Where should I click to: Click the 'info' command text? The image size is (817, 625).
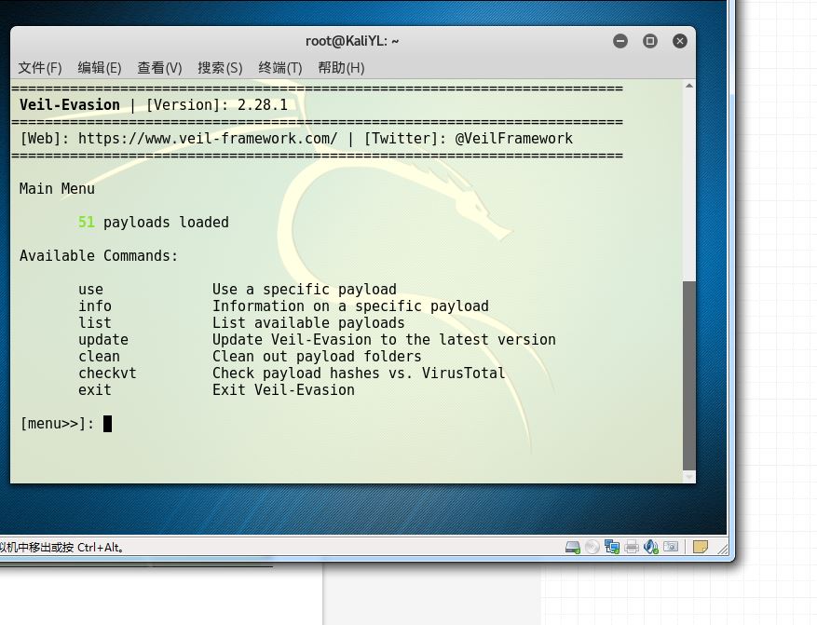click(x=95, y=306)
